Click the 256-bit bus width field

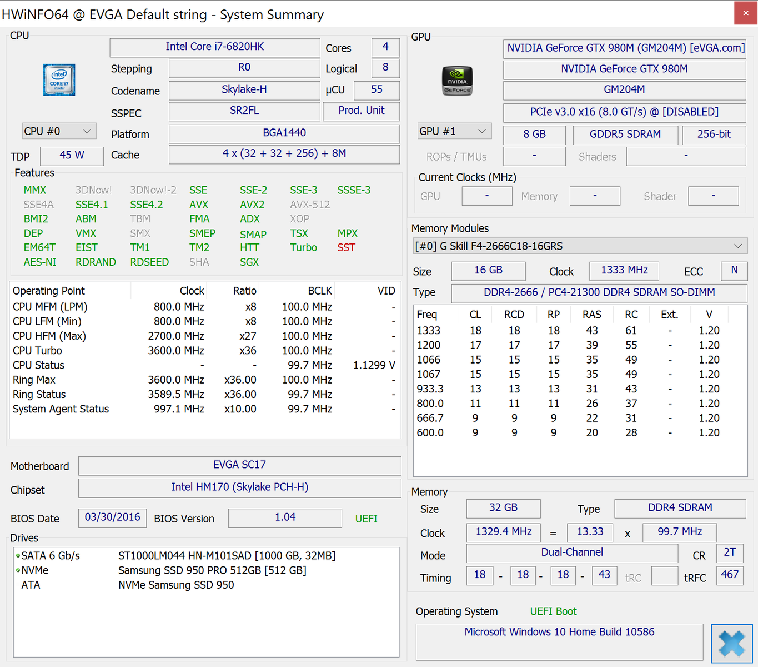714,135
